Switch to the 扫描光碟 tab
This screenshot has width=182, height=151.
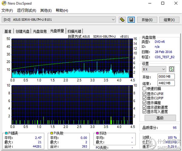[x=75, y=31]
